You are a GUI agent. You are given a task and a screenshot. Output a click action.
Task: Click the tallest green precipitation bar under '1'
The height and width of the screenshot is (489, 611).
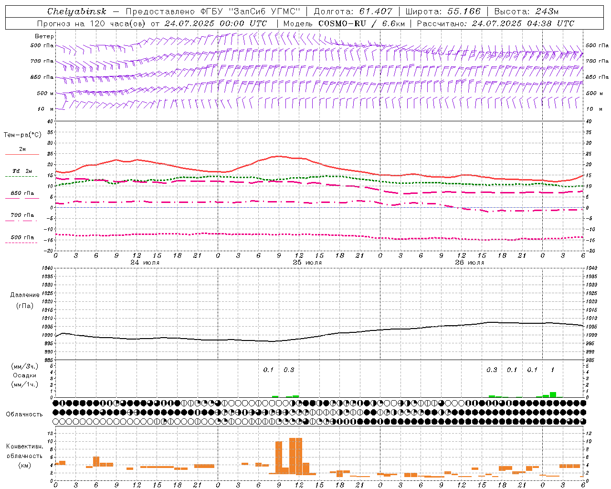coord(553,394)
